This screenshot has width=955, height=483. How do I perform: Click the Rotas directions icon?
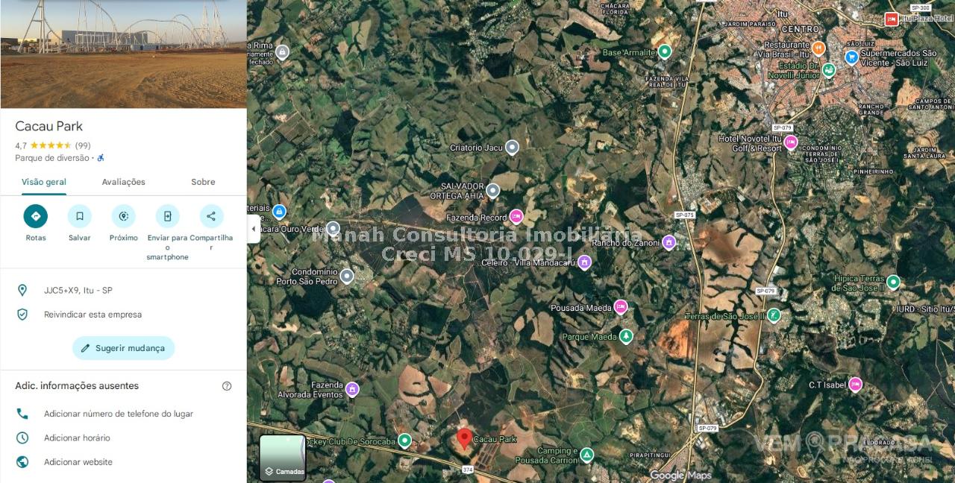coord(35,216)
